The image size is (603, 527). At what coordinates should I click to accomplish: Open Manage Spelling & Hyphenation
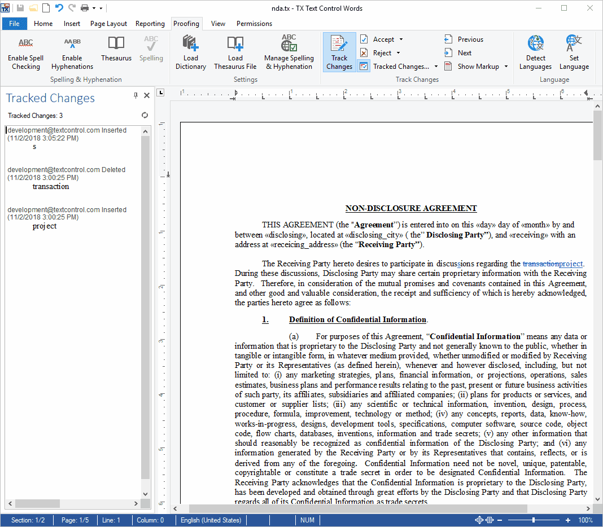point(289,44)
